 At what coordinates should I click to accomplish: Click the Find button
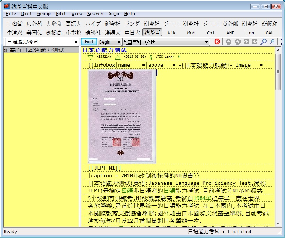[89, 42]
